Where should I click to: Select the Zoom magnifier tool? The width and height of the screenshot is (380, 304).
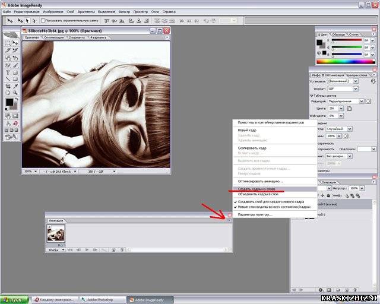[x=15, y=93]
